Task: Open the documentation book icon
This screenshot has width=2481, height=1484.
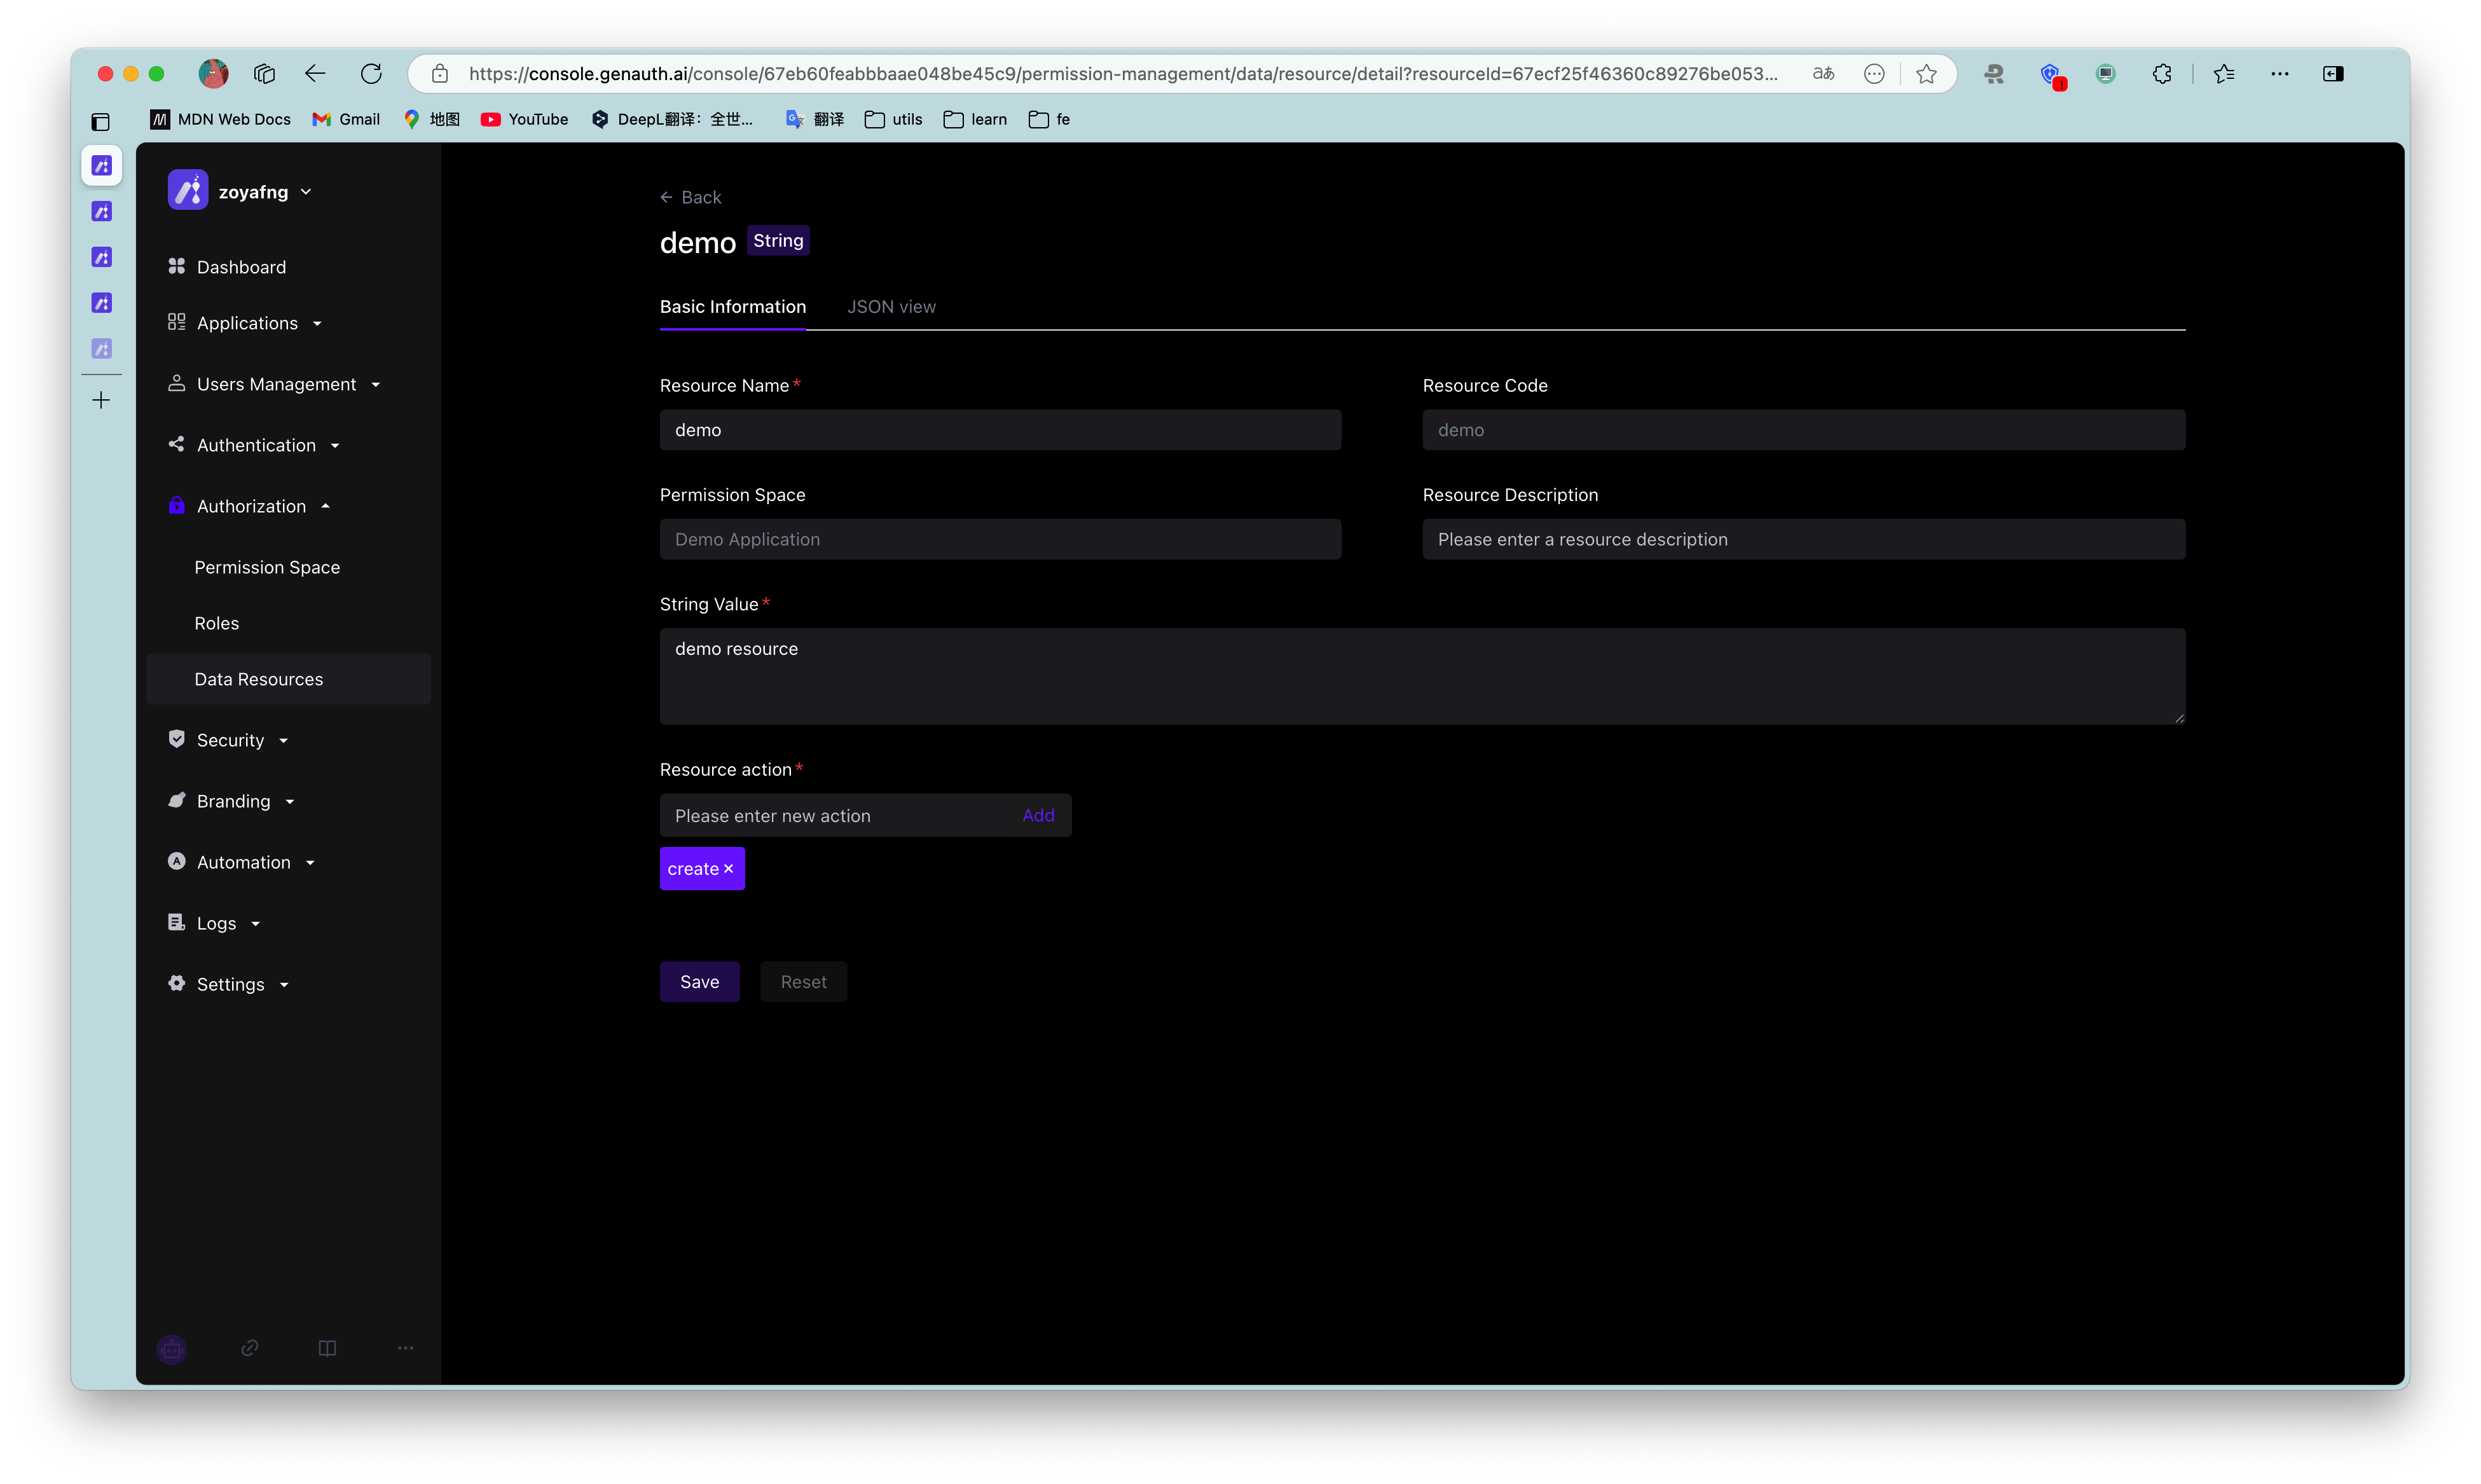Action: 327,1348
